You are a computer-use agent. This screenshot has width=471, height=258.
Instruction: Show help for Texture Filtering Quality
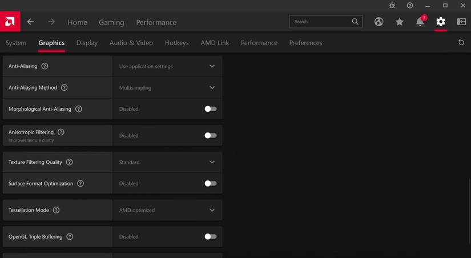click(70, 162)
